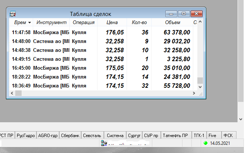Click the green connection status indicator
This screenshot has width=248, height=153.
[x=206, y=143]
